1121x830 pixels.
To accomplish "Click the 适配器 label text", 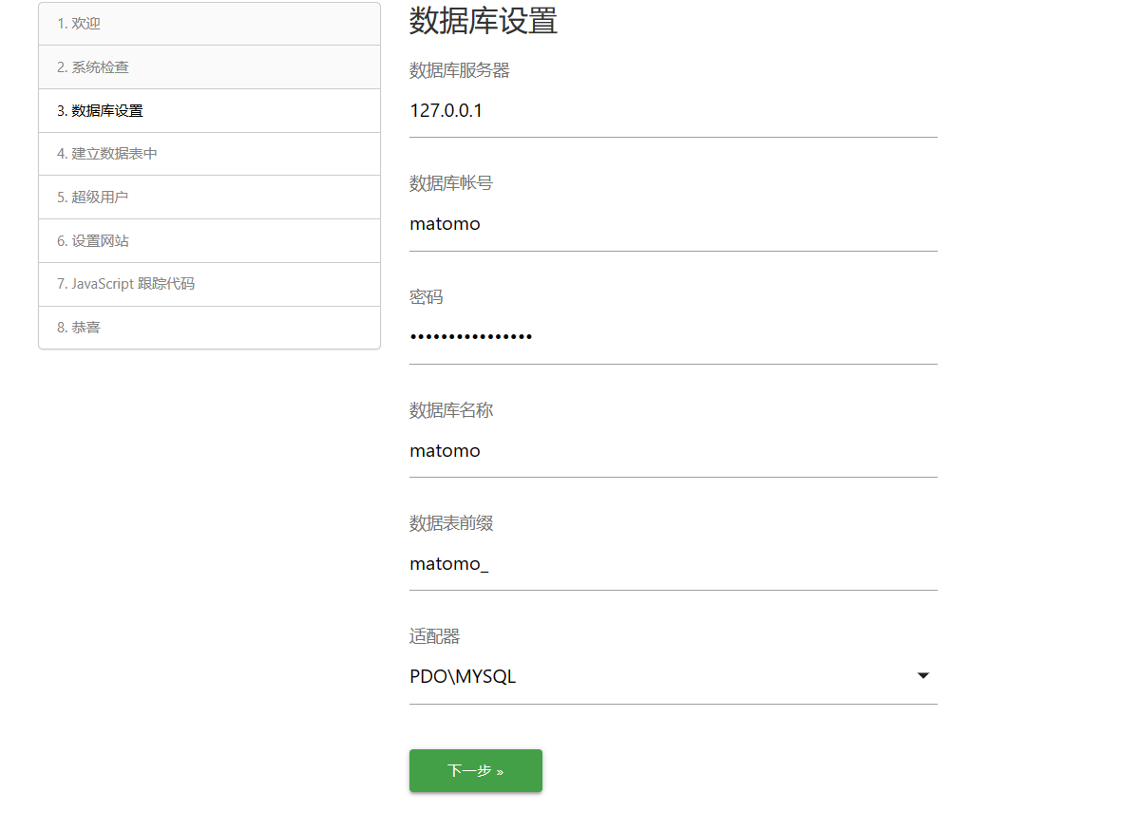I will 434,636.
